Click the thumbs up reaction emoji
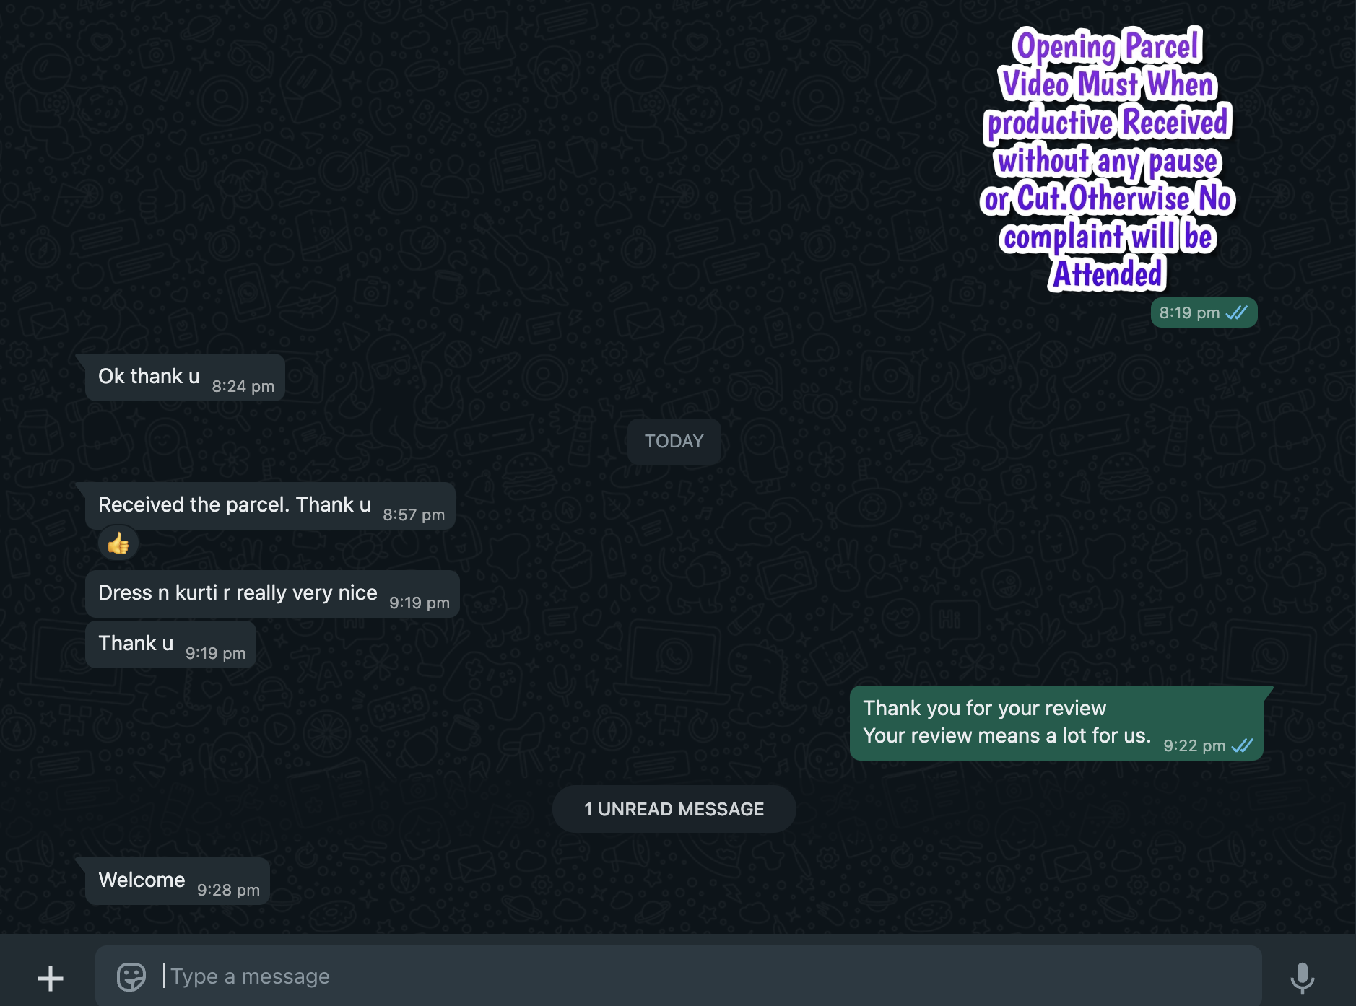The width and height of the screenshot is (1356, 1006). (x=118, y=543)
